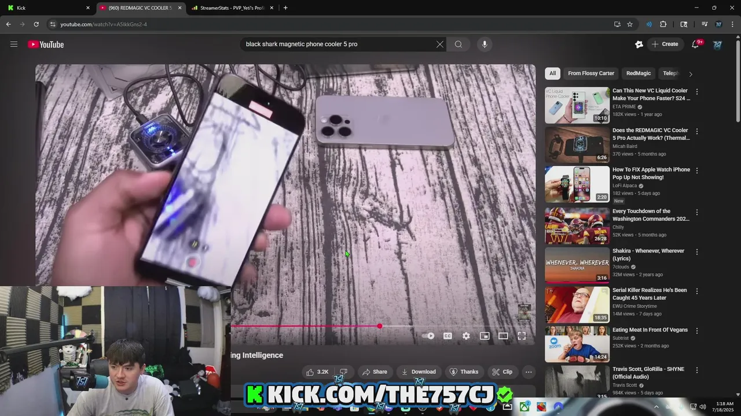Click the Create button
741x416 pixels.
click(665, 44)
